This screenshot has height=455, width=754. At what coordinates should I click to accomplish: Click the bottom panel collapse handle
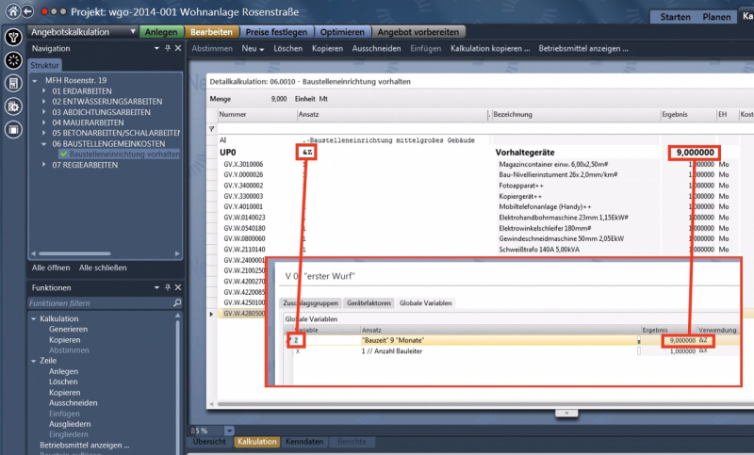[566, 414]
